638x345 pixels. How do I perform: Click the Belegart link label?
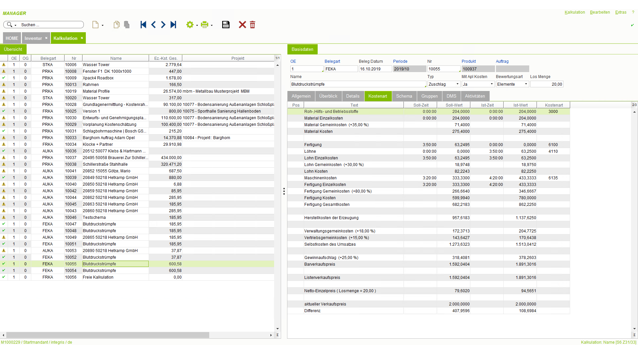(x=332, y=61)
